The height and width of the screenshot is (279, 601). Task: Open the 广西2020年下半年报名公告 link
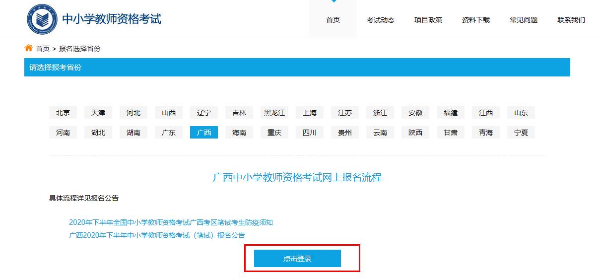[157, 235]
